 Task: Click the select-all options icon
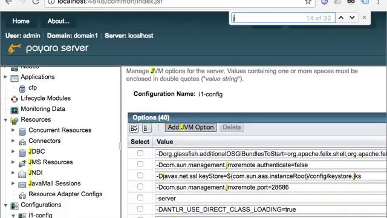134,128
